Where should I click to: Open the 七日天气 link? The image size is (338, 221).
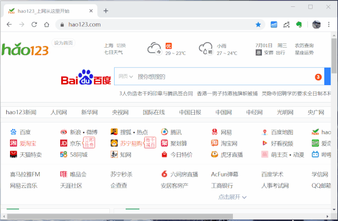pos(113,52)
